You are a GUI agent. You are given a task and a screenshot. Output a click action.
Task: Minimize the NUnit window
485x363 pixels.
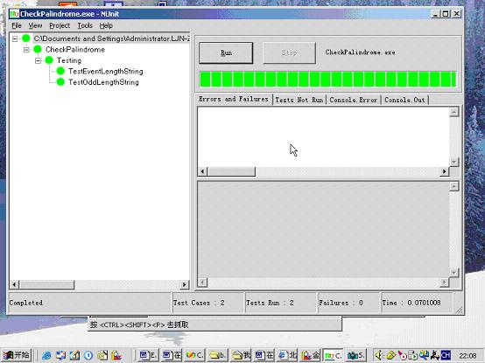(435, 14)
